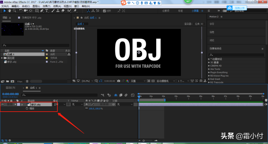
Task: Hide the 杯子.obj layer with eye toggle
Action: 3,105
